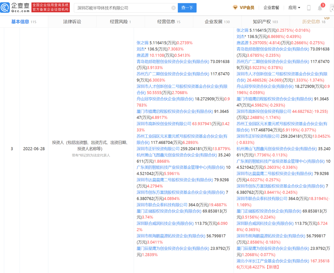Switch to the 经营风险 tab
334x273 pixels.
(x=120, y=22)
